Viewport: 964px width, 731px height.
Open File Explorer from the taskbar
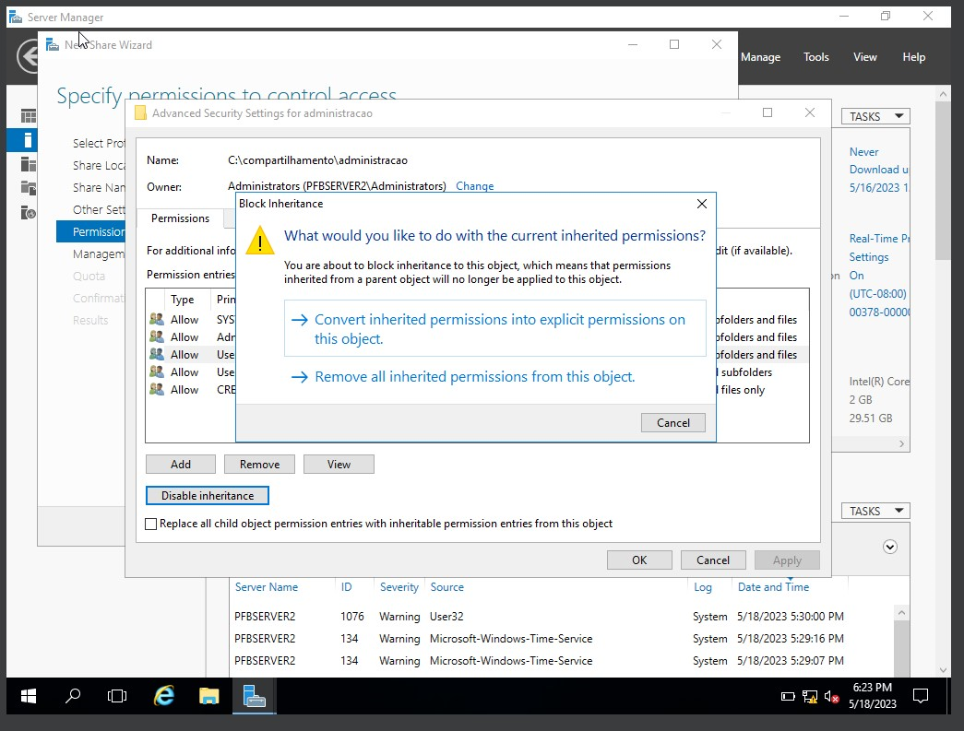coord(208,696)
